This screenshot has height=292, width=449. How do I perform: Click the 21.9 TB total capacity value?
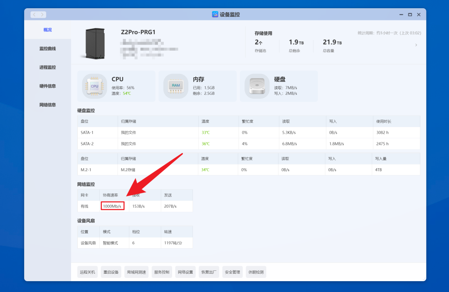click(x=332, y=42)
